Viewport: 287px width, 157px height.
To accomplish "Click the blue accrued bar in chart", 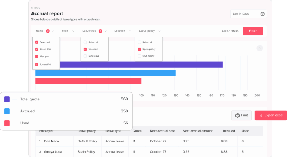I will [x=105, y=73].
